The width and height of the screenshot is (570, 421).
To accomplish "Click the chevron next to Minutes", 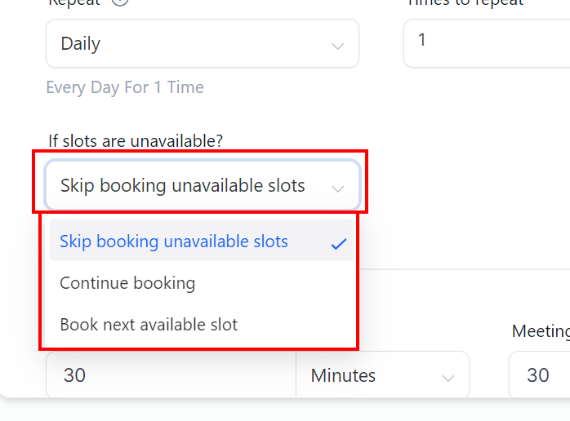I will 448,378.
